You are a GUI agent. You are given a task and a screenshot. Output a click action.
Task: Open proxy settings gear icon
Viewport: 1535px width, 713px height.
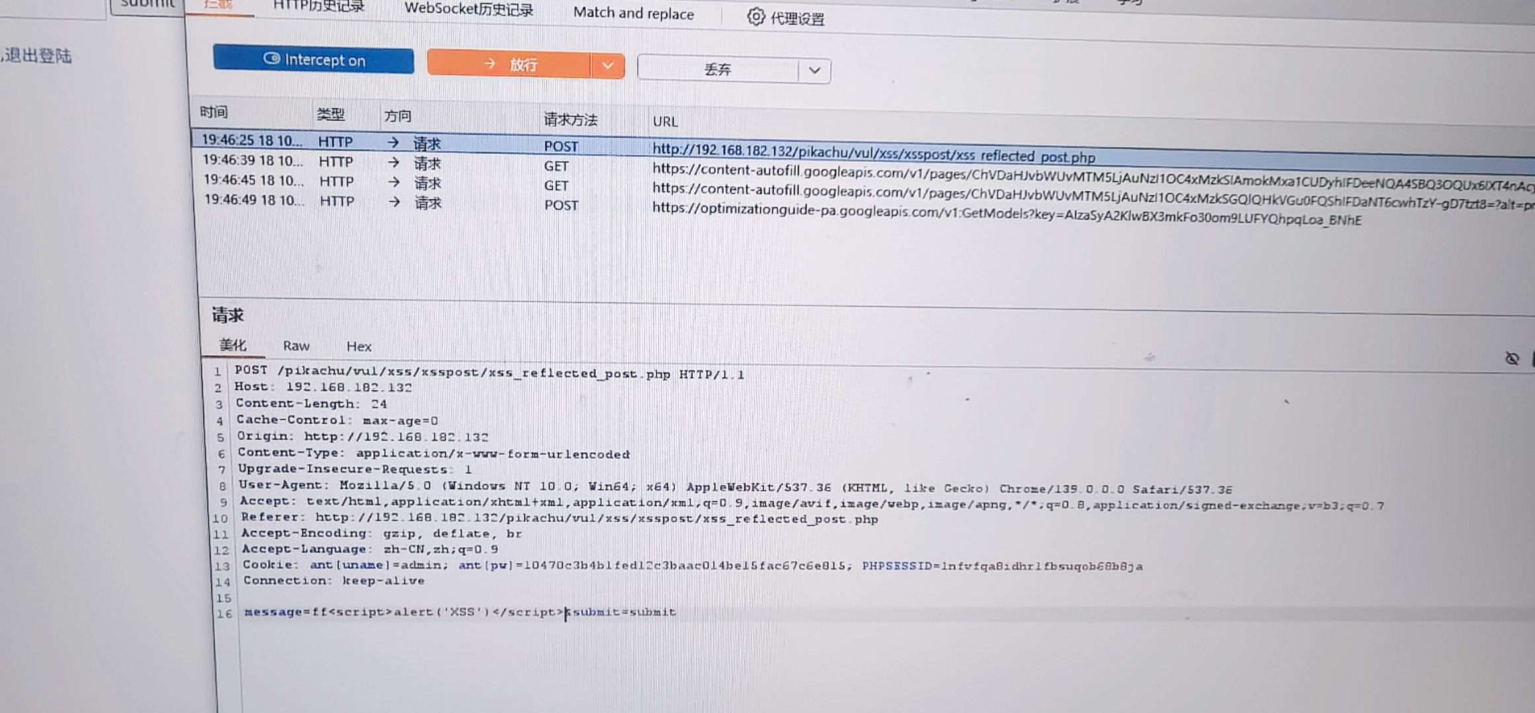tap(756, 17)
